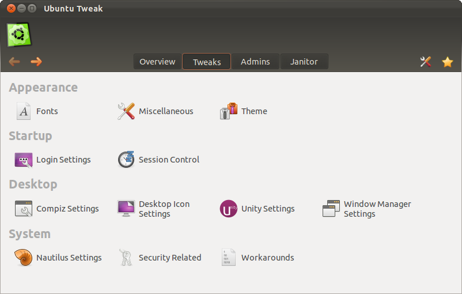
Task: Click the green Ubuntu Tweak logo
Action: 19,35
